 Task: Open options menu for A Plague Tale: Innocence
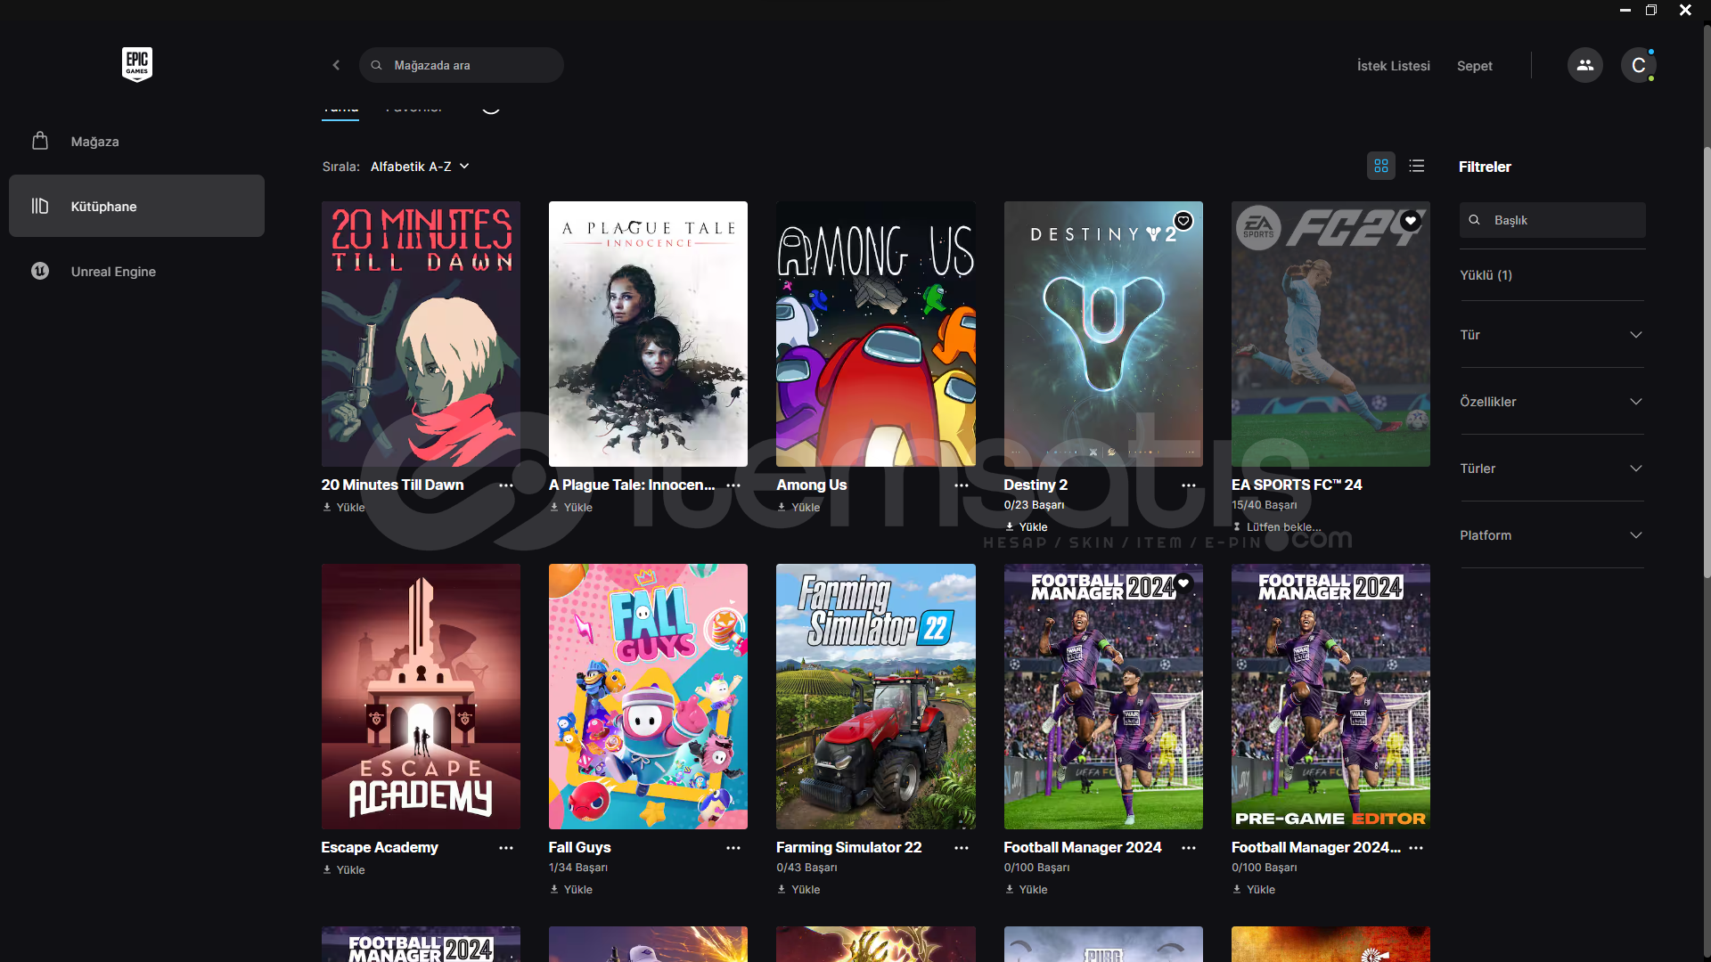[733, 485]
